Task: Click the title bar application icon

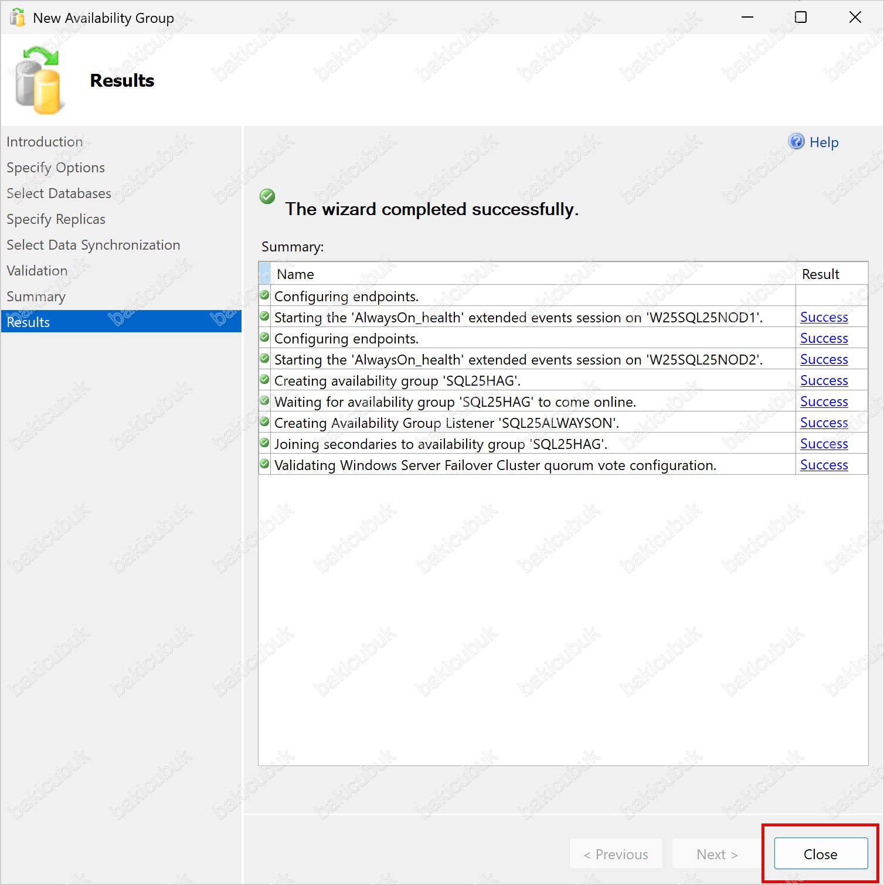Action: pos(18,18)
